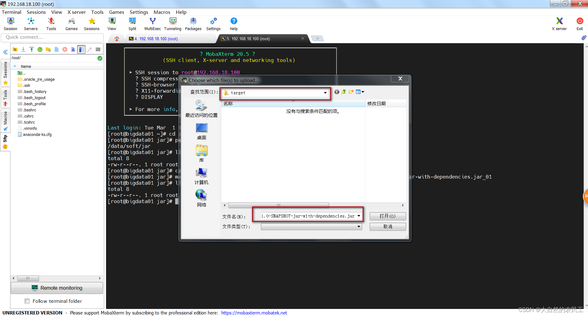Open the Tools toolbar icon
This screenshot has width=588, height=316.
click(51, 24)
